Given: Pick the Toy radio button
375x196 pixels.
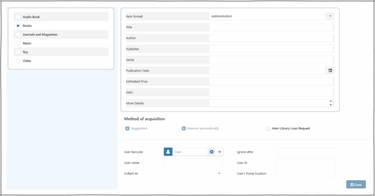Looking at the screenshot, I should [18, 52].
